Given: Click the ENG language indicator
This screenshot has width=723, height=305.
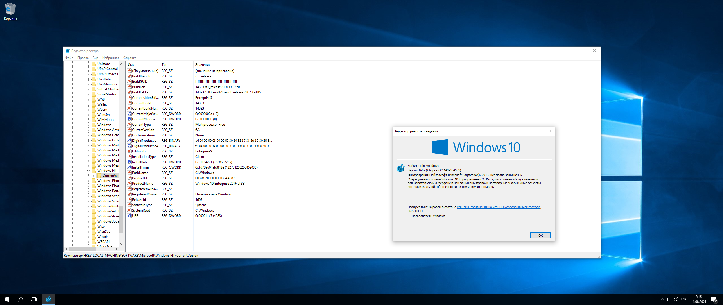Looking at the screenshot, I should (x=684, y=299).
